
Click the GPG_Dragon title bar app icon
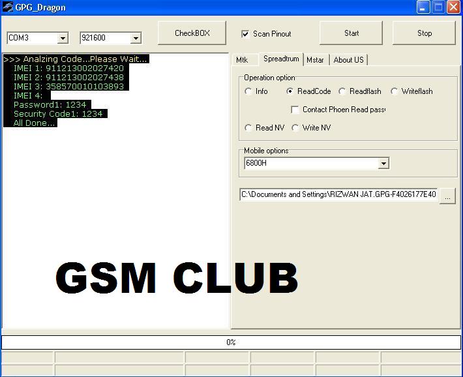pyautogui.click(x=7, y=7)
